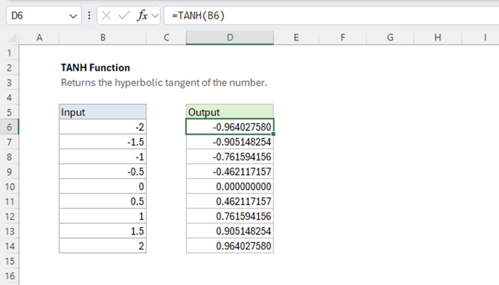Select output cell 0.761594156 in row 12
Viewport: 499px width, 285px height.
tap(230, 217)
